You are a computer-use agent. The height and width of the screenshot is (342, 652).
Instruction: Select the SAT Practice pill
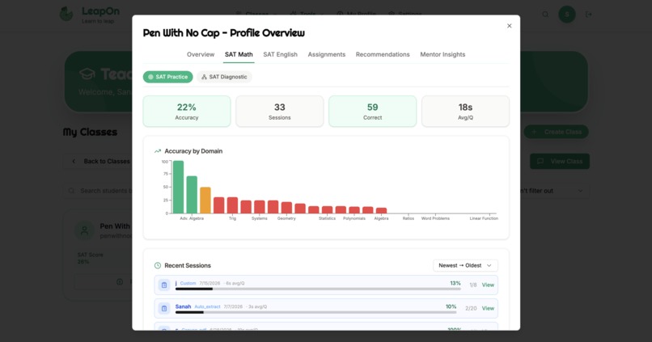(x=168, y=77)
